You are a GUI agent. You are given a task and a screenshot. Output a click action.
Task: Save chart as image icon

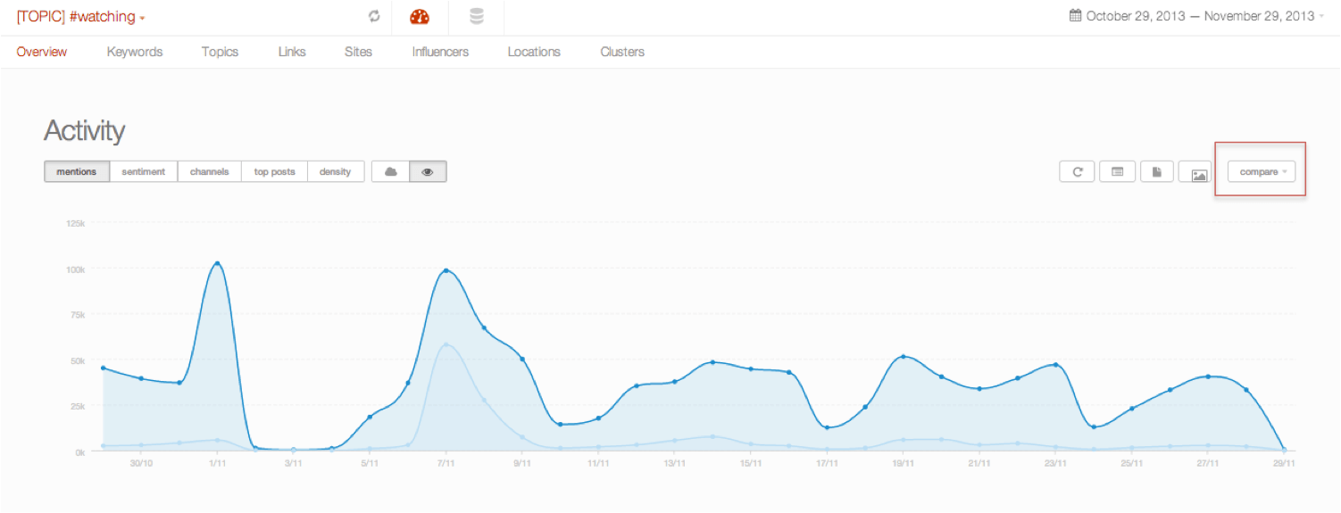pos(1198,172)
